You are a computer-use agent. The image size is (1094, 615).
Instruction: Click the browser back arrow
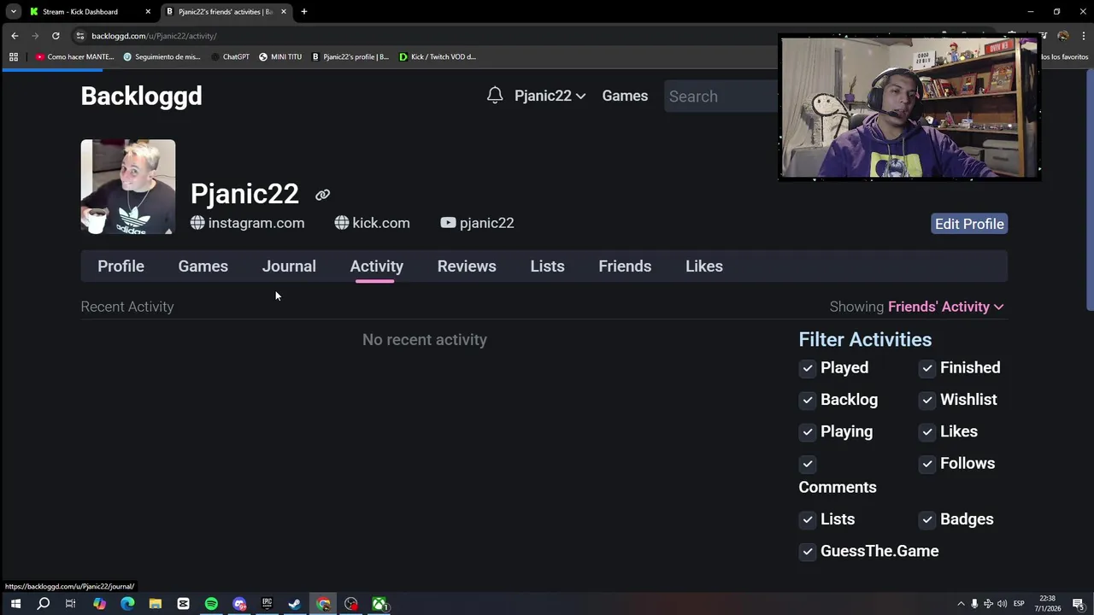tap(15, 36)
